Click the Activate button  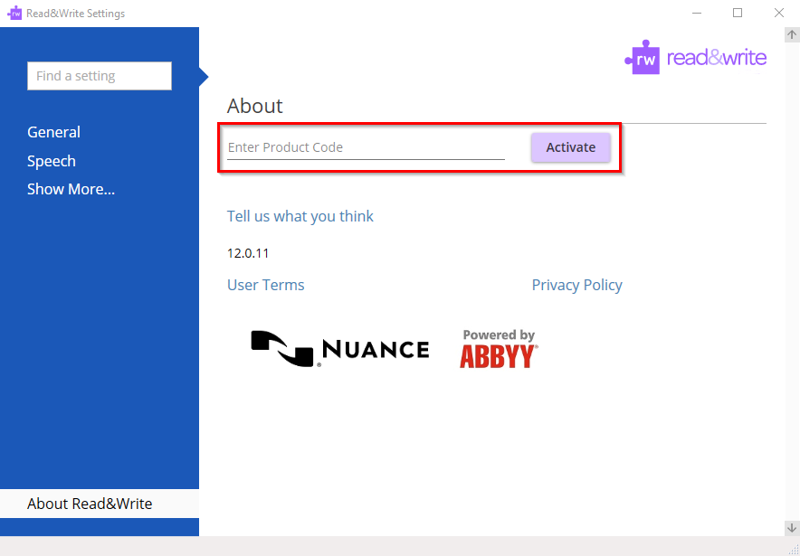[571, 147]
